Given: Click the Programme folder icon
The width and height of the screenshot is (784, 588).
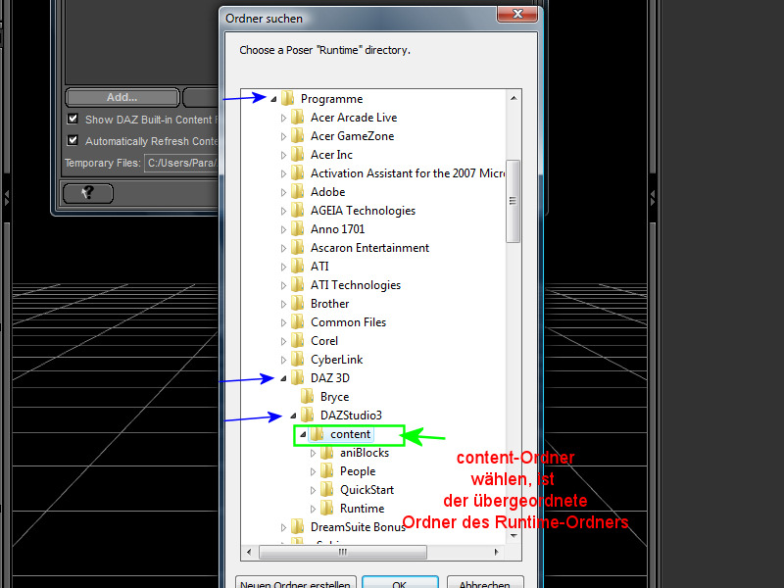Looking at the screenshot, I should tap(287, 99).
